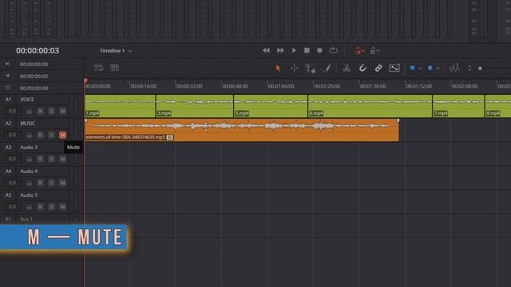Mute the Audio 4 track

point(63,183)
